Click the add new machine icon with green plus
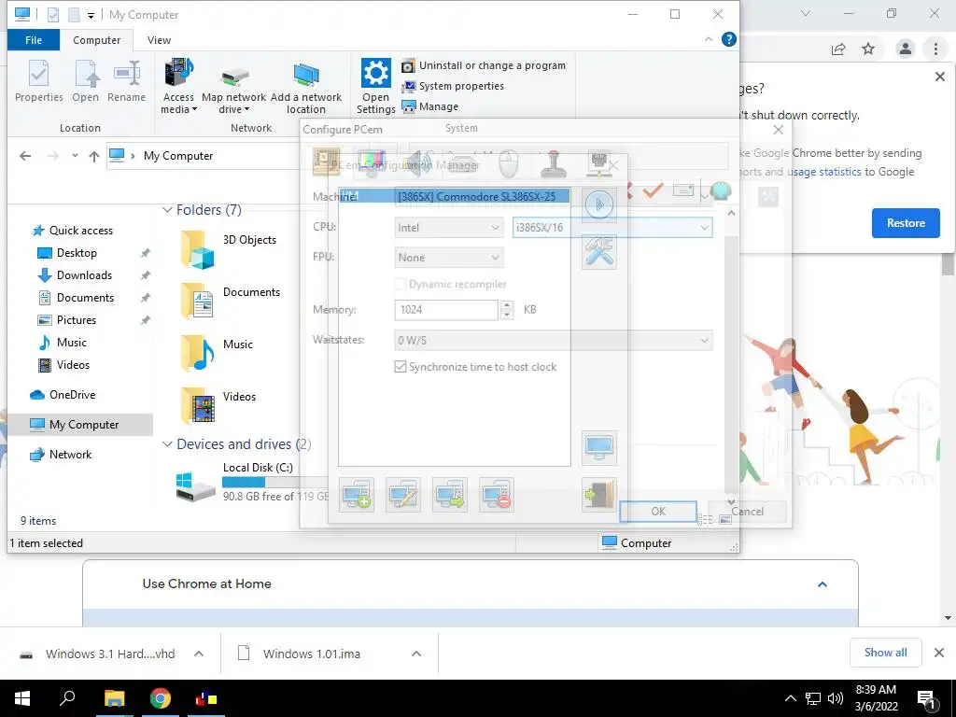956x717 pixels. 357,495
